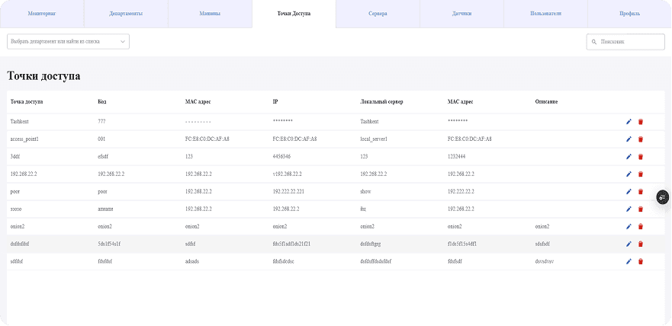Edit the Tashkent access point row

[x=629, y=122]
